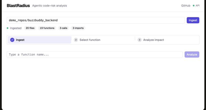Click the step 2 number circle
Image resolution: width=206 pixels, height=110 pixels.
76,40
